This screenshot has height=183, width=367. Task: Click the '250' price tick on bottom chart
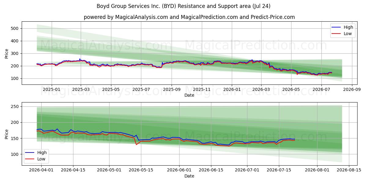pos(15,106)
